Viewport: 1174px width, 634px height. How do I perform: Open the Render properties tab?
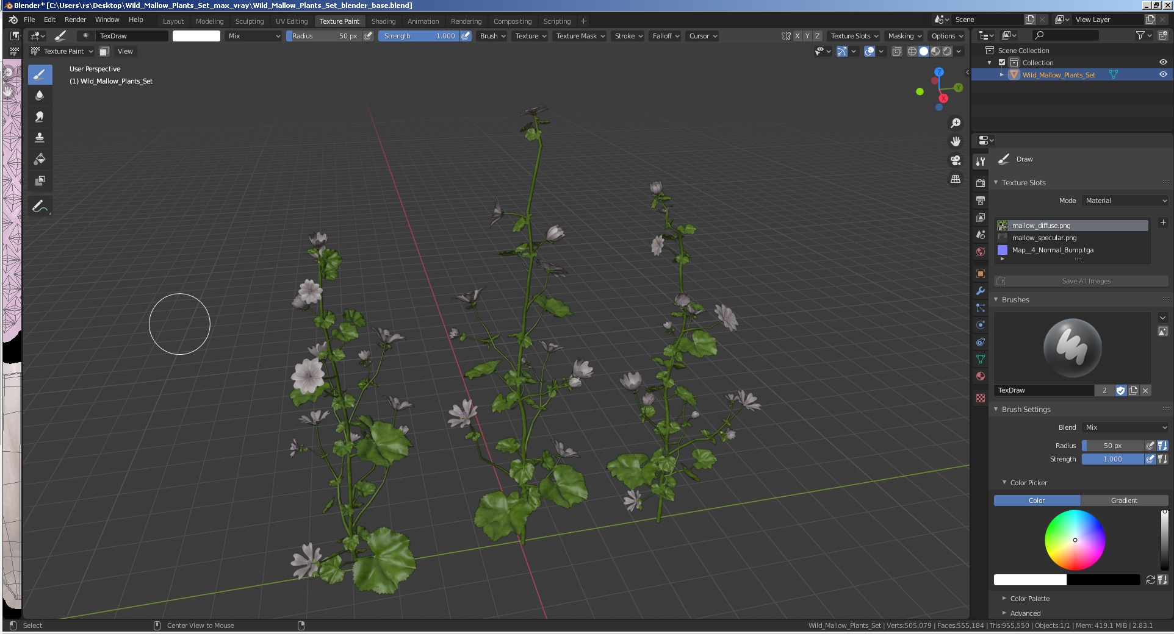[x=980, y=183]
